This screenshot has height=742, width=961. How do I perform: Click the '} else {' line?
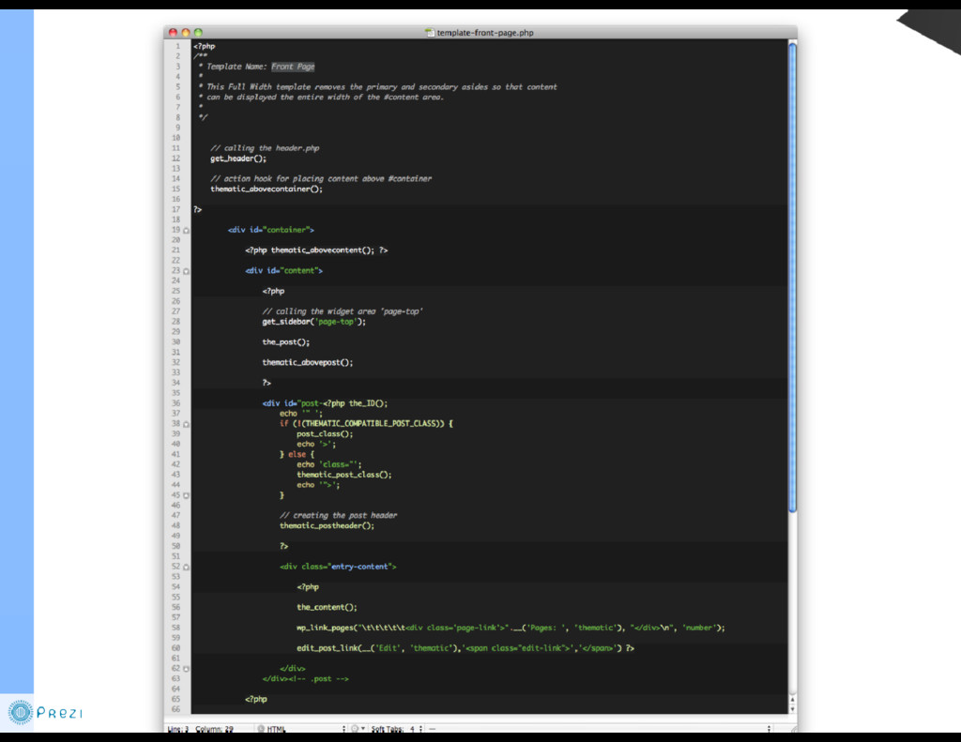tap(297, 454)
